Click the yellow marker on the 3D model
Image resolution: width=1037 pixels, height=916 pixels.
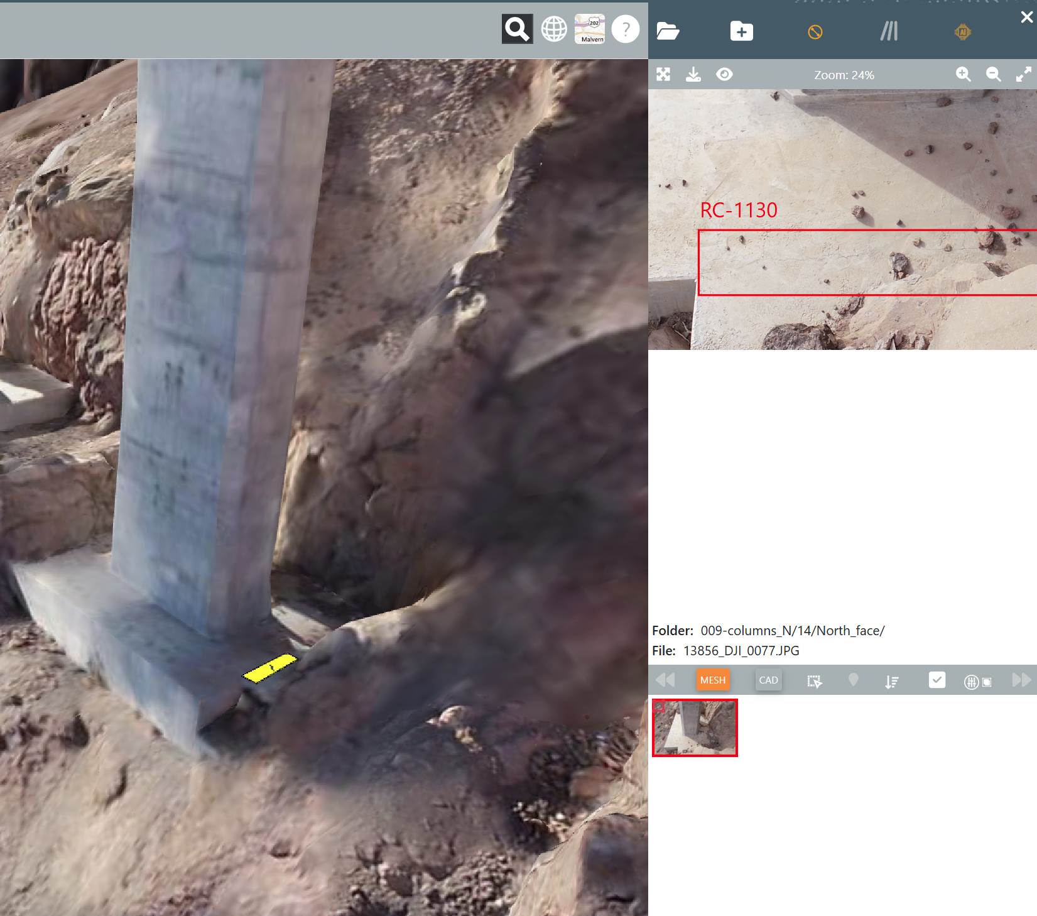[x=270, y=668]
